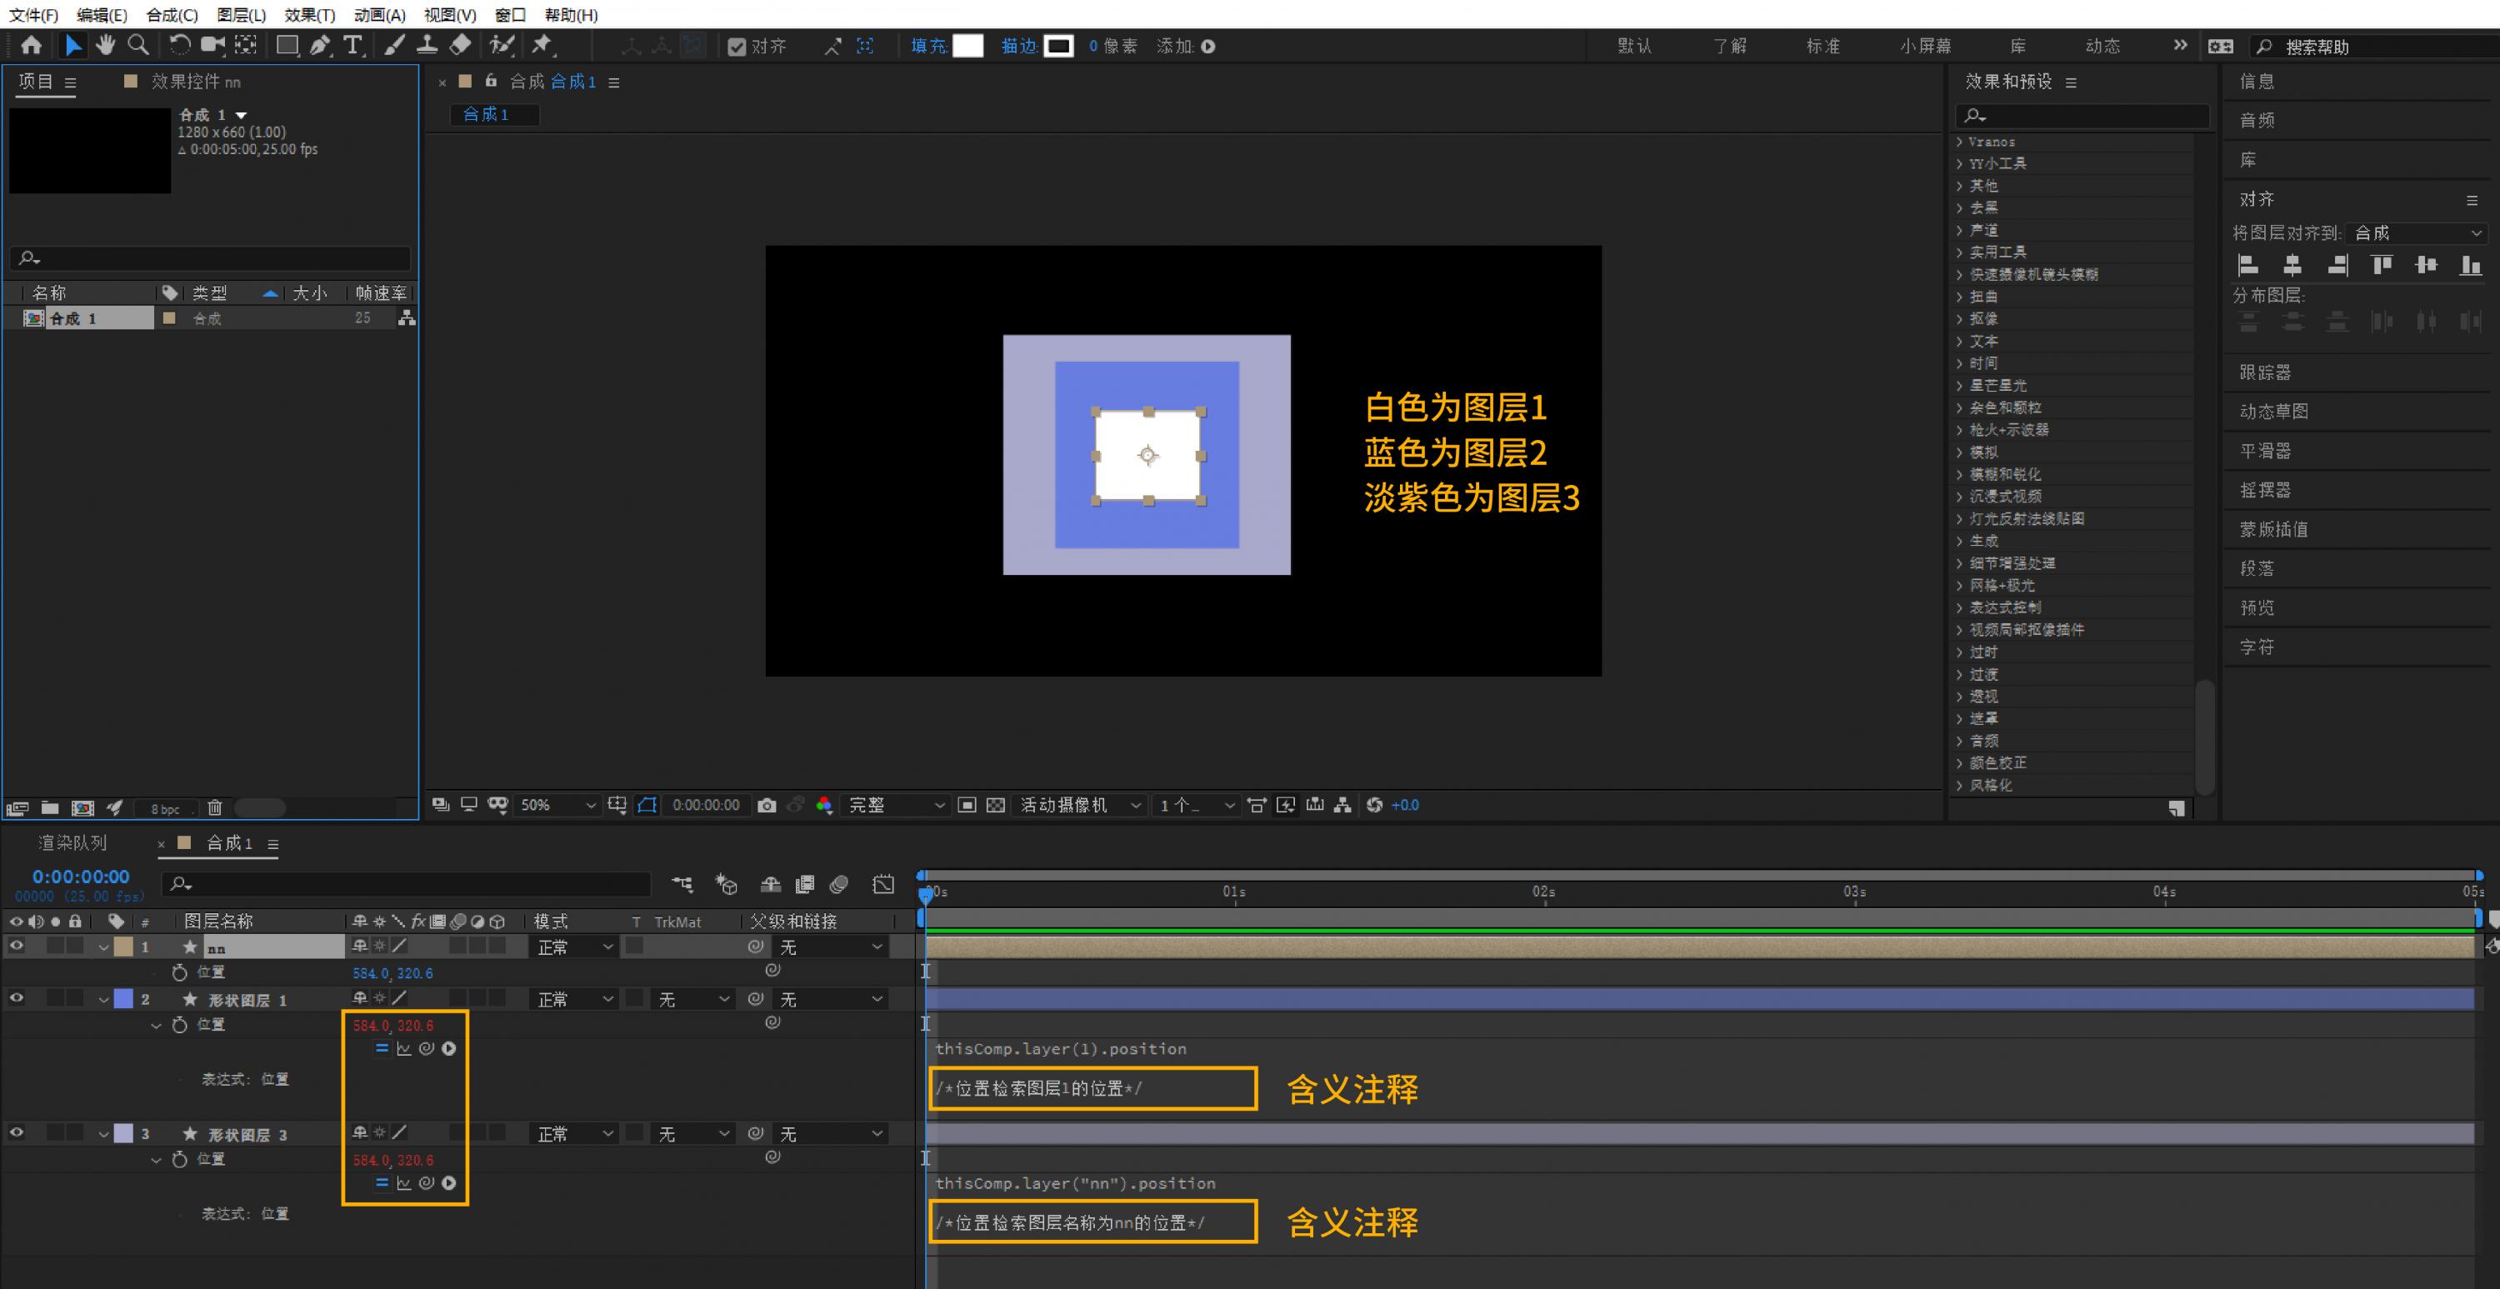
Task: Open the 效果(T) menu
Action: [310, 14]
